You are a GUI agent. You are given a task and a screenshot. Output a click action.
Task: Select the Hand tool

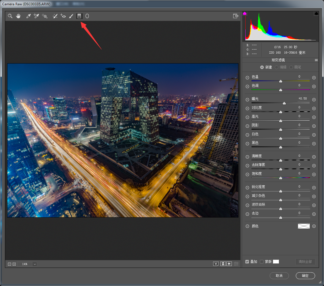click(18, 16)
